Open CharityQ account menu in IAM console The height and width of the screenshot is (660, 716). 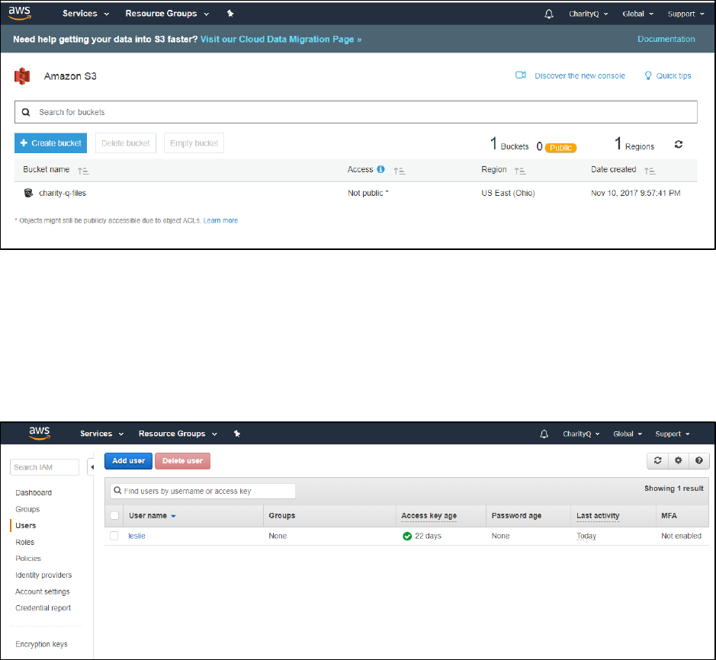[581, 434]
